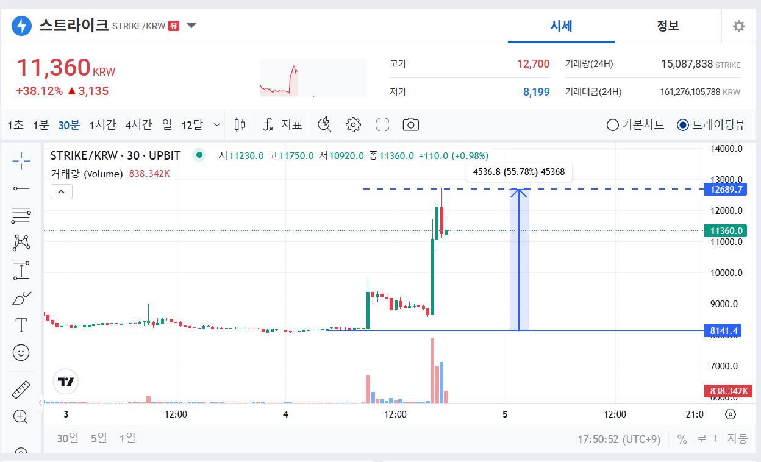The height and width of the screenshot is (462, 761).
Task: Select the 30분 interval
Action: 69,125
